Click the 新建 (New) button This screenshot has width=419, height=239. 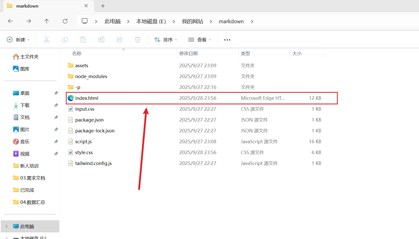coord(18,39)
